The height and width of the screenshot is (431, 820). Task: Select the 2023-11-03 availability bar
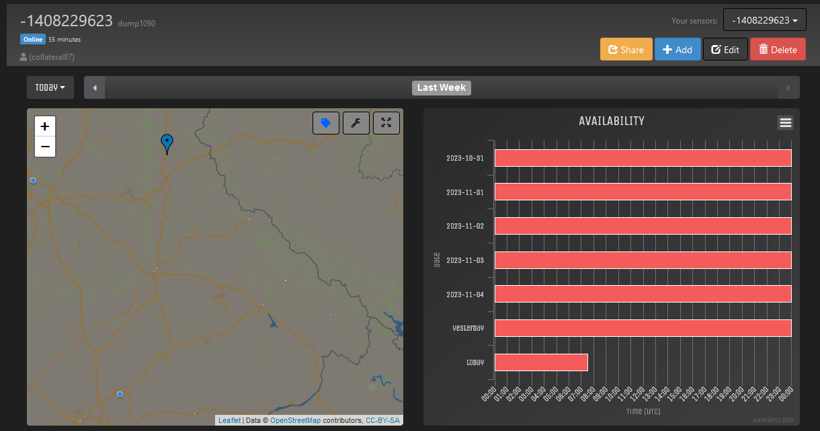coord(643,260)
